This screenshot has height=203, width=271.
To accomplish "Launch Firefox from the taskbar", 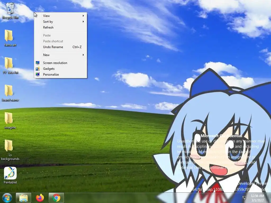I will click(40, 198).
